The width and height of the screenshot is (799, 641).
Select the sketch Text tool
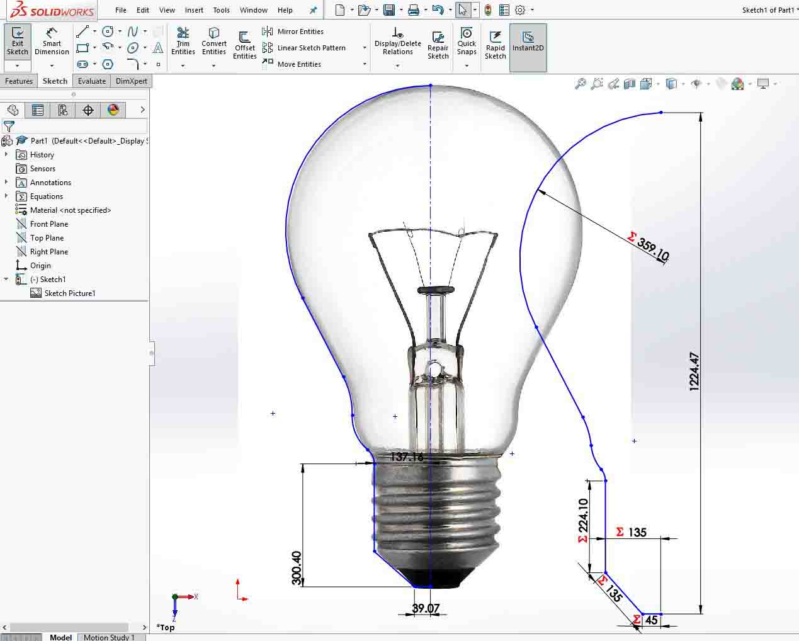click(158, 48)
